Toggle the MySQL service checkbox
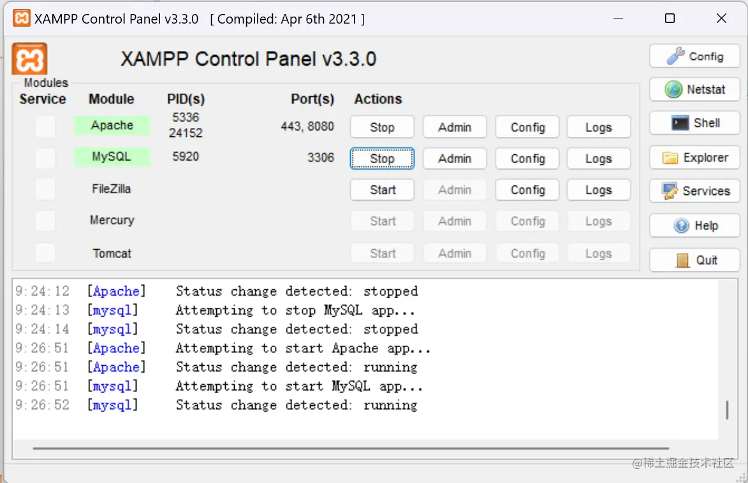Viewport: 748px width, 483px height. pos(45,158)
